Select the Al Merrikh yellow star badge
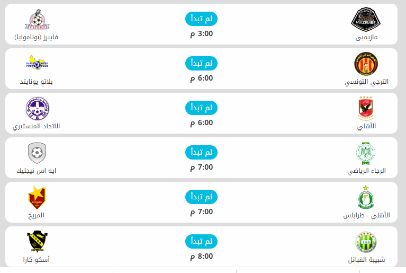Viewport: 406px width, 273px height. click(x=37, y=197)
